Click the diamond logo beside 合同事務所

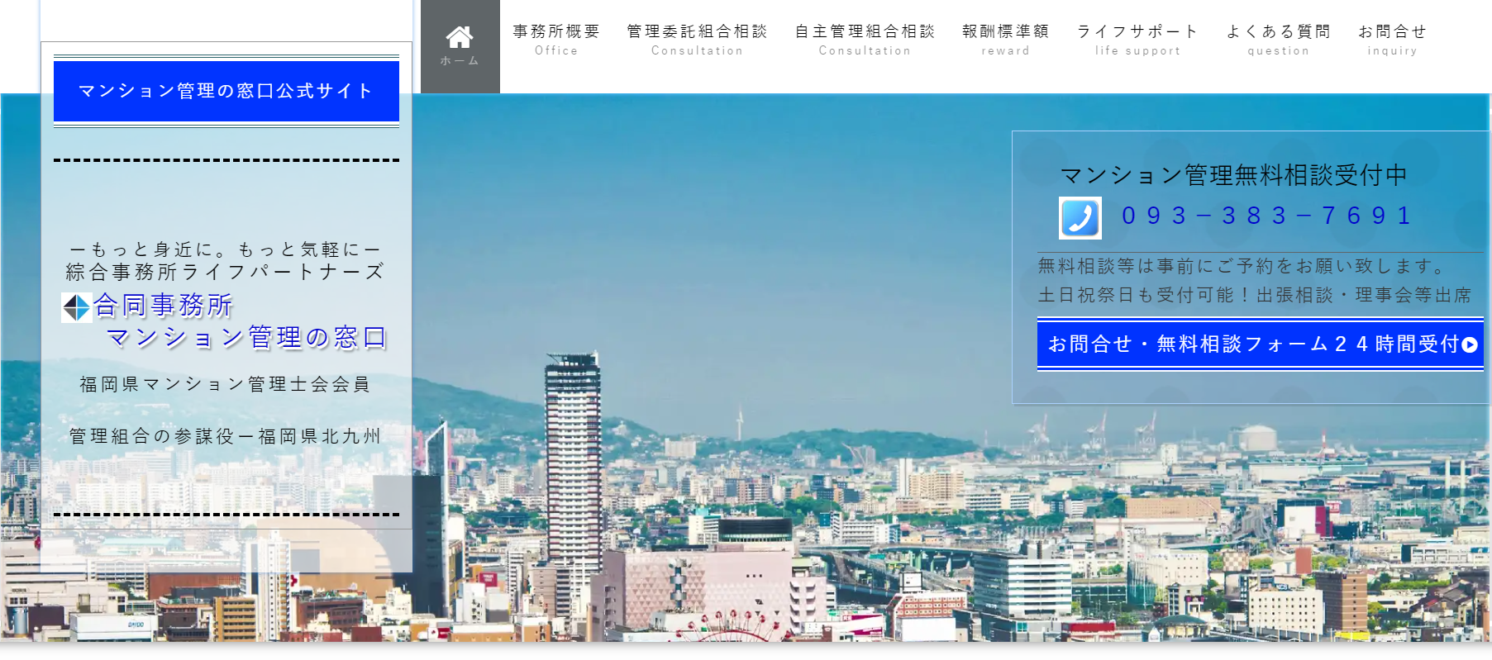pos(76,307)
